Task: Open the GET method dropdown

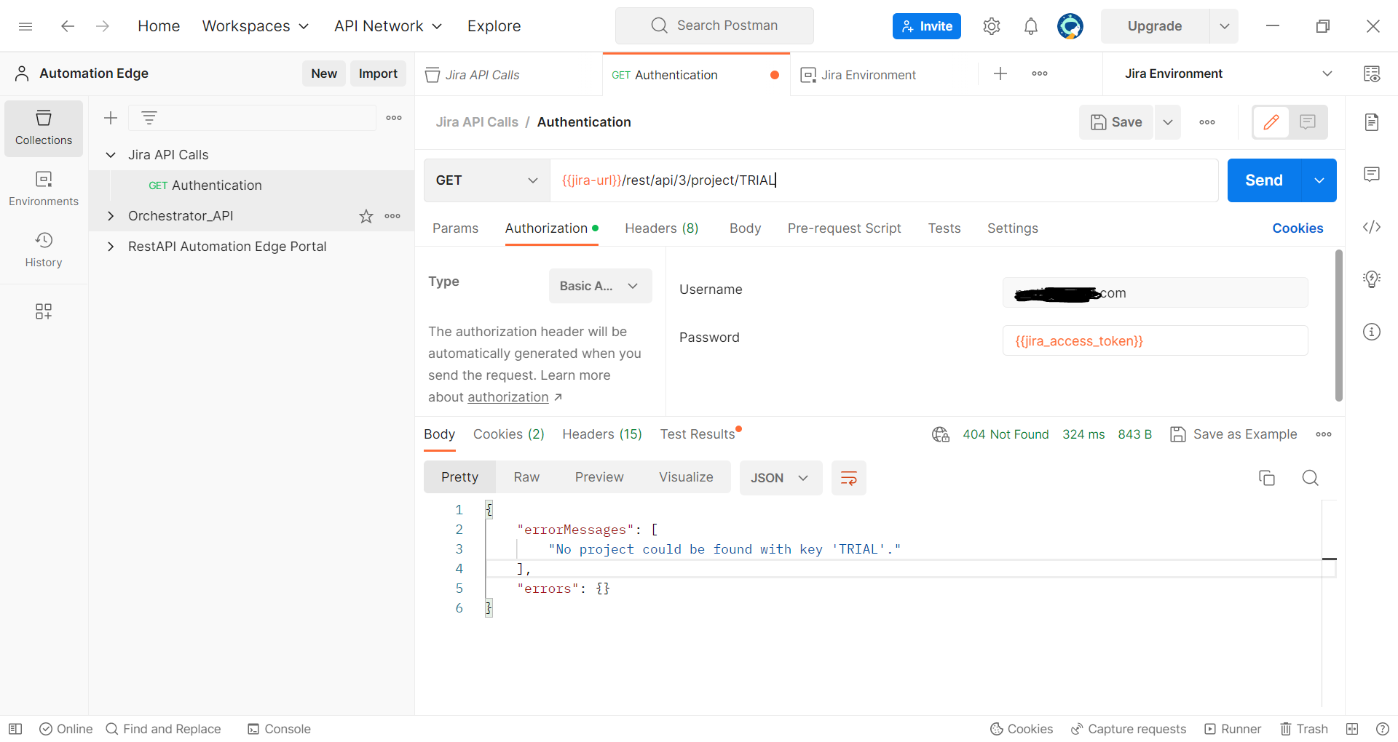Action: 486,180
